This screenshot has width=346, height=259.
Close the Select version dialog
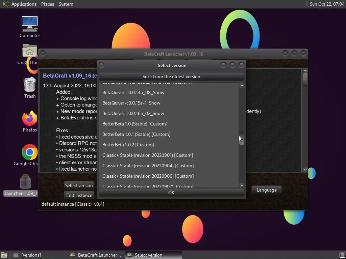[242, 65]
